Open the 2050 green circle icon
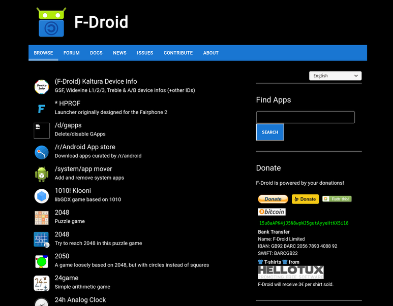The image size is (393, 306). click(42, 261)
